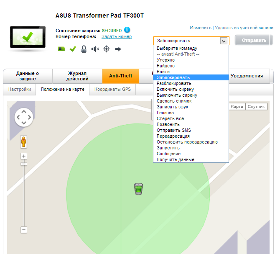The width and height of the screenshot is (275, 254).
Task: Click the Задать номер link
Action: [117, 36]
